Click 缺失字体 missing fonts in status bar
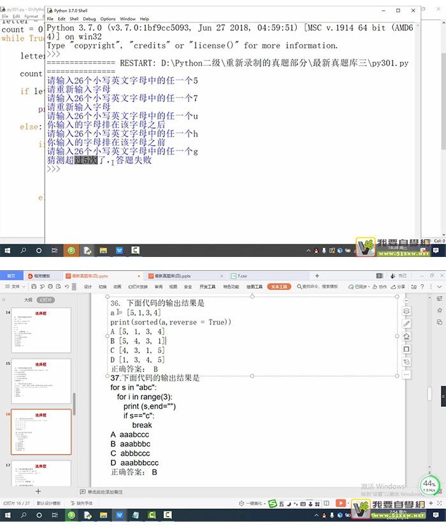 82,503
